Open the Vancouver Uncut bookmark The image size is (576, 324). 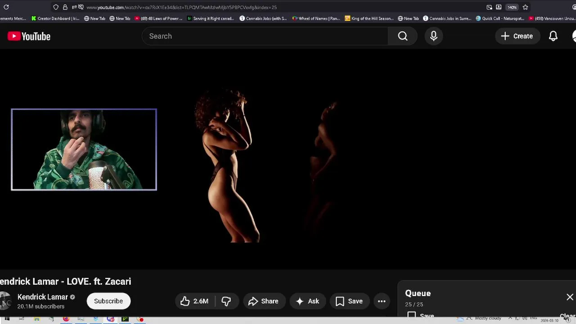click(552, 18)
